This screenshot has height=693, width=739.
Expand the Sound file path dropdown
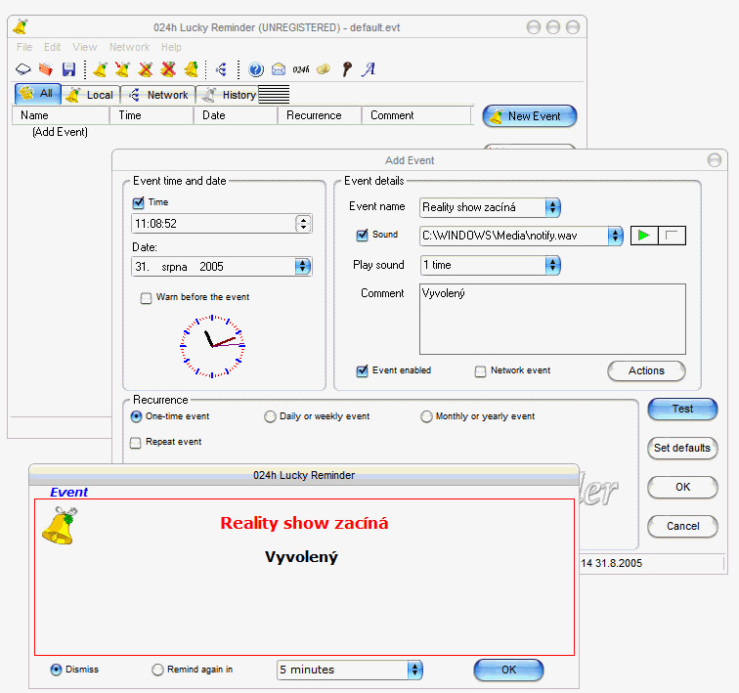click(x=615, y=236)
